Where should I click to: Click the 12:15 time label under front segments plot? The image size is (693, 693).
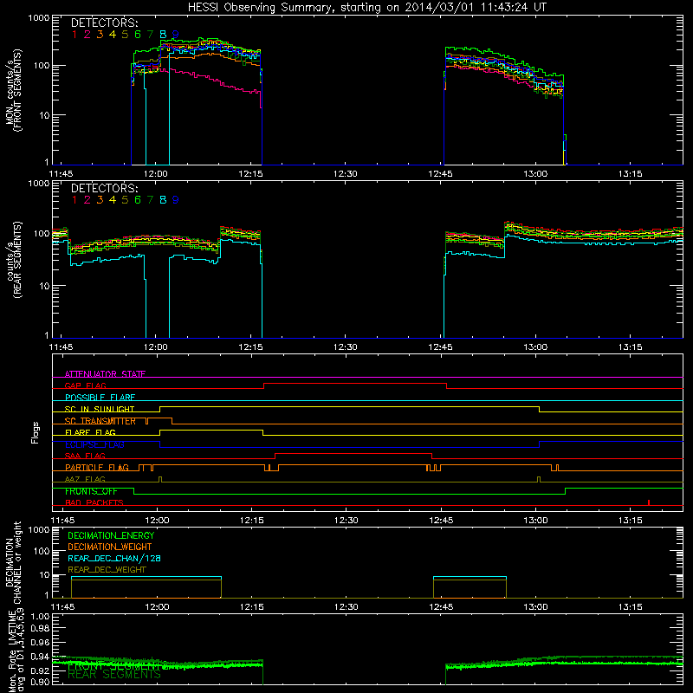tap(250, 174)
